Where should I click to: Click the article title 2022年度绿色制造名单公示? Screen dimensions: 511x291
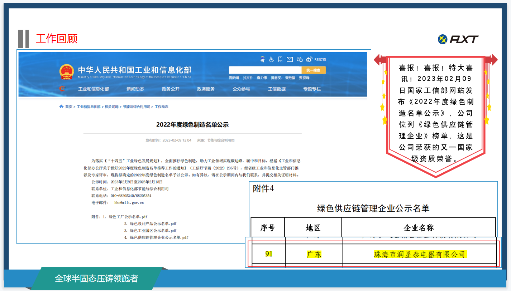point(192,125)
